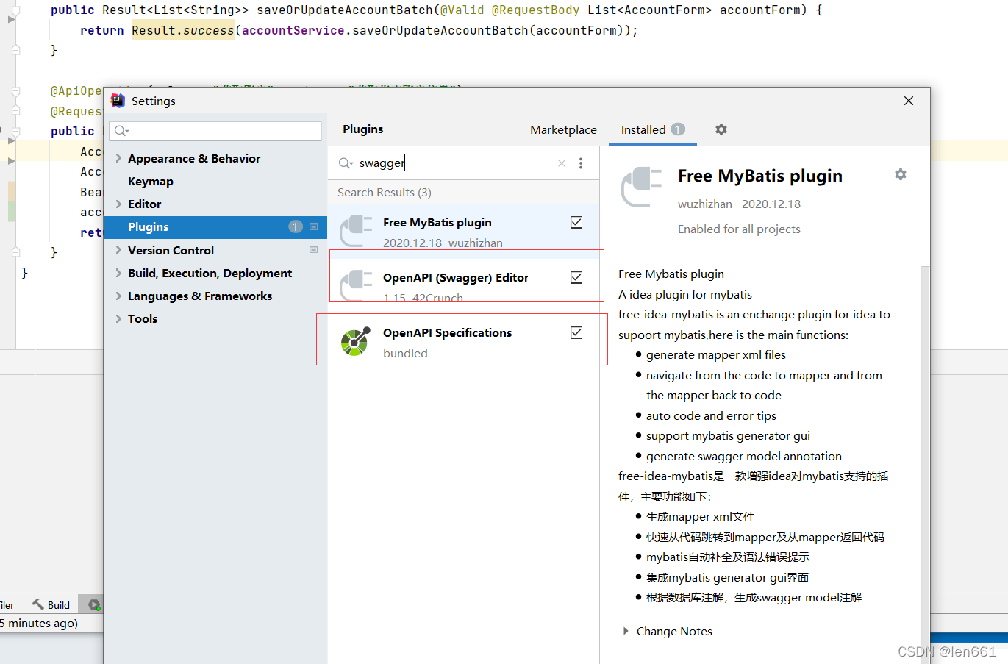The height and width of the screenshot is (664, 1008).
Task: Click Build, Execution, Deployment item
Action: 210,273
